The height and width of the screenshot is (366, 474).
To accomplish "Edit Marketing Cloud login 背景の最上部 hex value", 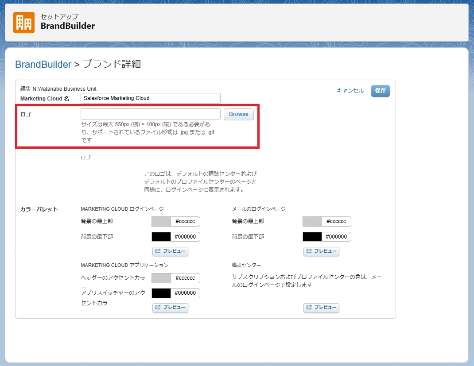I will pos(185,221).
